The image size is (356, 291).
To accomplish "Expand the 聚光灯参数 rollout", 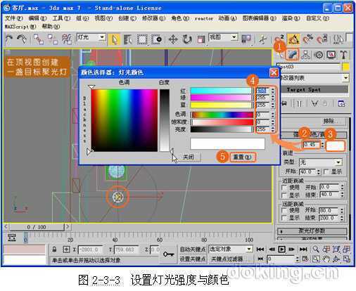I will [x=312, y=231].
